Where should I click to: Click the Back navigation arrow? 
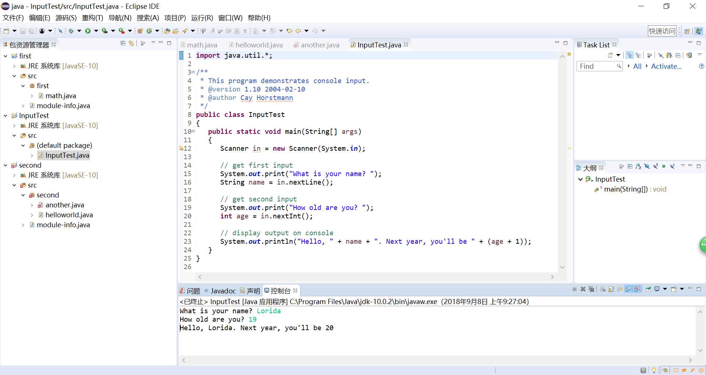[298, 31]
